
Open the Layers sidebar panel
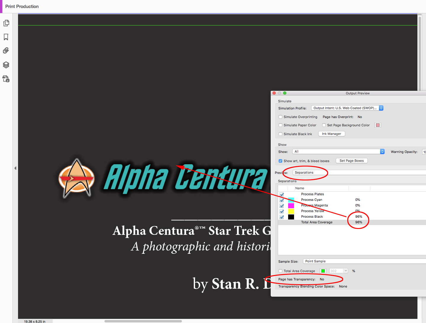[x=6, y=65]
